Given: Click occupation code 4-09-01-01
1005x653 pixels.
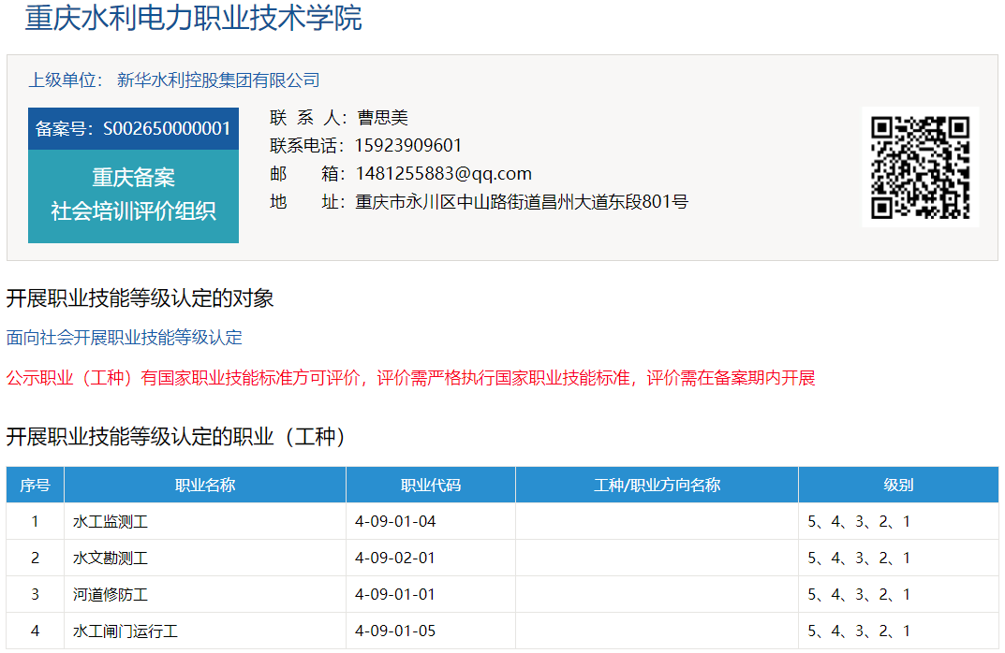Looking at the screenshot, I should [395, 594].
